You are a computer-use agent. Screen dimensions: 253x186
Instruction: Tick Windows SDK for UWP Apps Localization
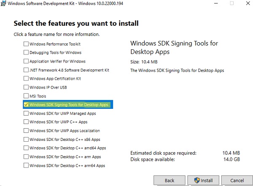(x=26, y=131)
